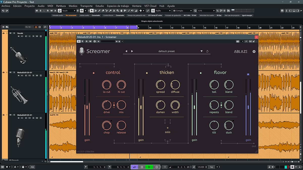Enable Write automation in Screamer plugin header

click(90, 41)
